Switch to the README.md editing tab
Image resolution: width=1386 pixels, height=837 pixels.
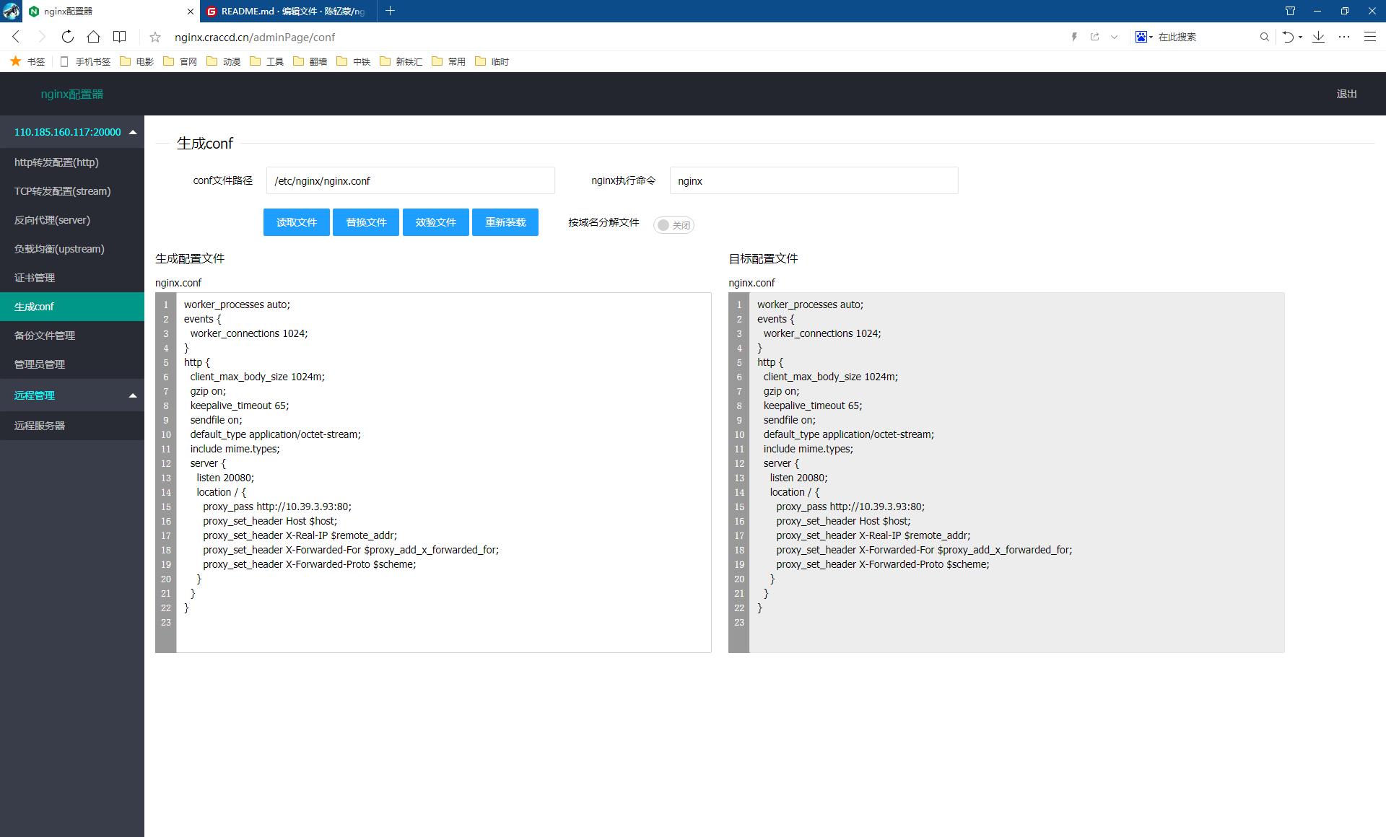pyautogui.click(x=289, y=12)
